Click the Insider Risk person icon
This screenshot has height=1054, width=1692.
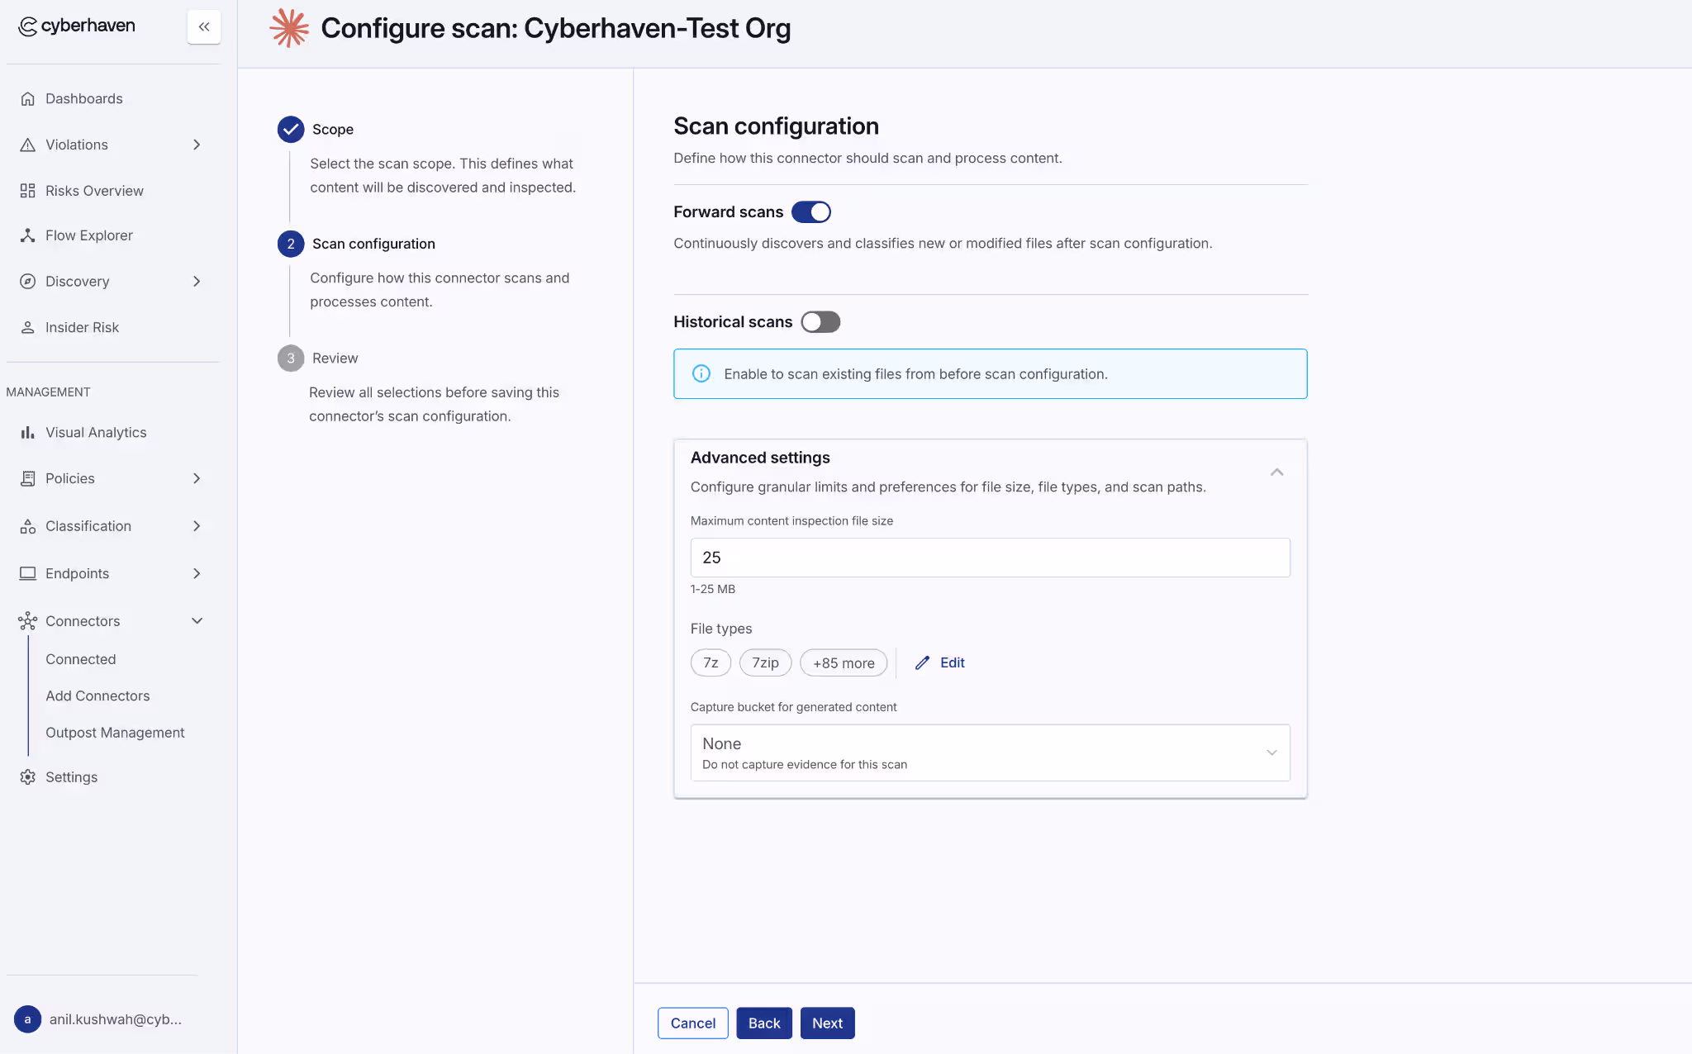[27, 327]
